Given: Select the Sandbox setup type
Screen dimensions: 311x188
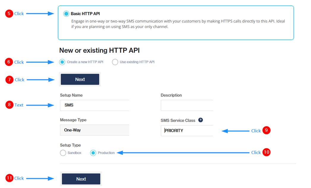Looking at the screenshot, I should pos(63,153).
